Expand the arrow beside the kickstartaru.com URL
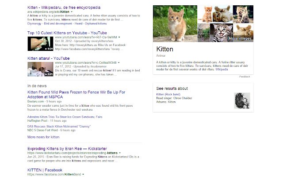This screenshot has height=177, width=283. [x=120, y=153]
